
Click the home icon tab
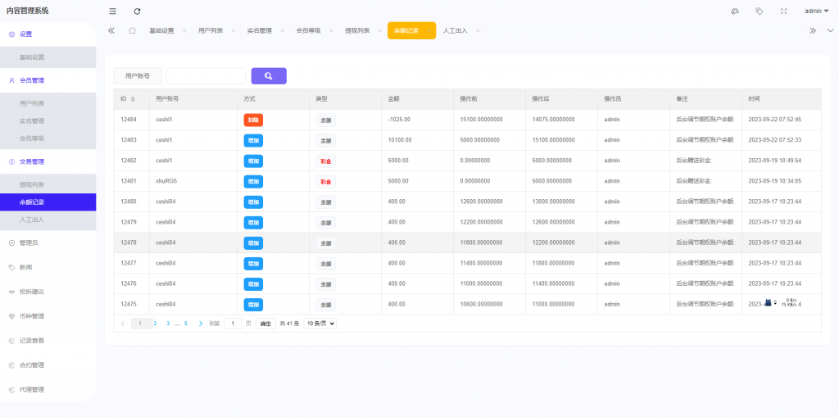132,30
